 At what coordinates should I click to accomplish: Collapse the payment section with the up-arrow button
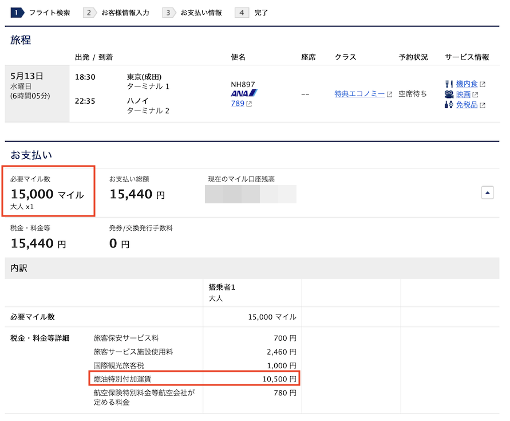487,192
